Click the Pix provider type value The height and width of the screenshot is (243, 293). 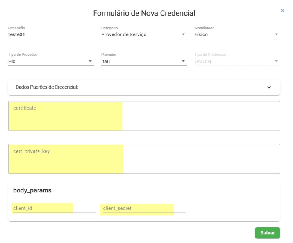[x=13, y=61]
